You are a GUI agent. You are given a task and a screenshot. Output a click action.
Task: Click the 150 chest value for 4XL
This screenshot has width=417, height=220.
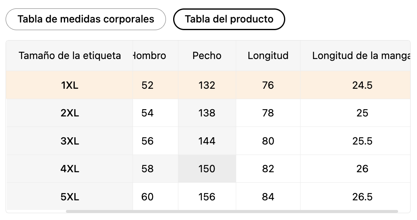click(x=207, y=169)
